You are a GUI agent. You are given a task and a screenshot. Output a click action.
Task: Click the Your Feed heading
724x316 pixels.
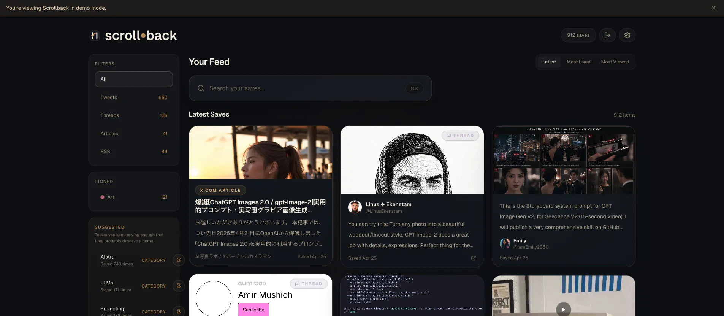pyautogui.click(x=209, y=62)
